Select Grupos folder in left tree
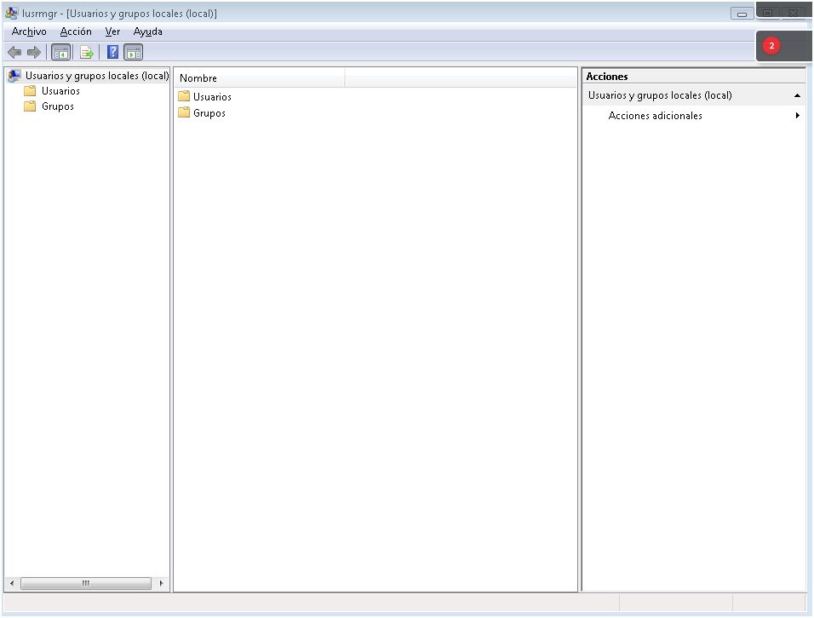Viewport: 814px width, 618px height. [x=57, y=106]
